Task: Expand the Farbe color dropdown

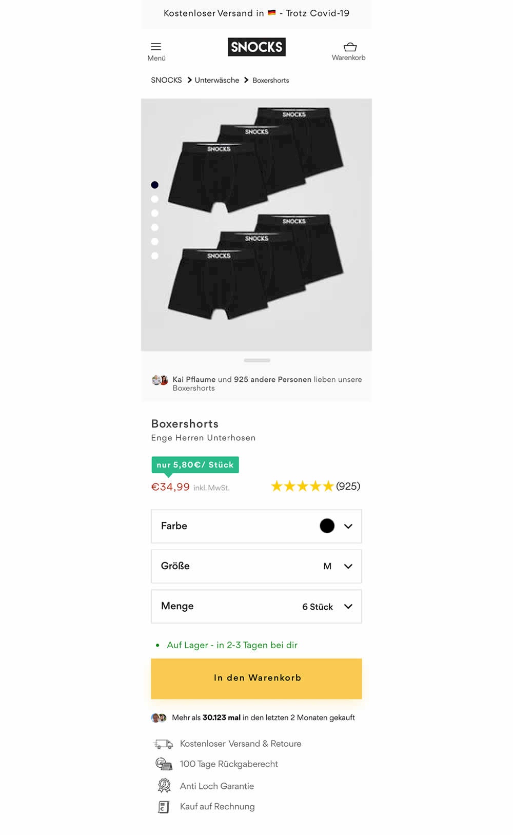Action: (x=348, y=526)
